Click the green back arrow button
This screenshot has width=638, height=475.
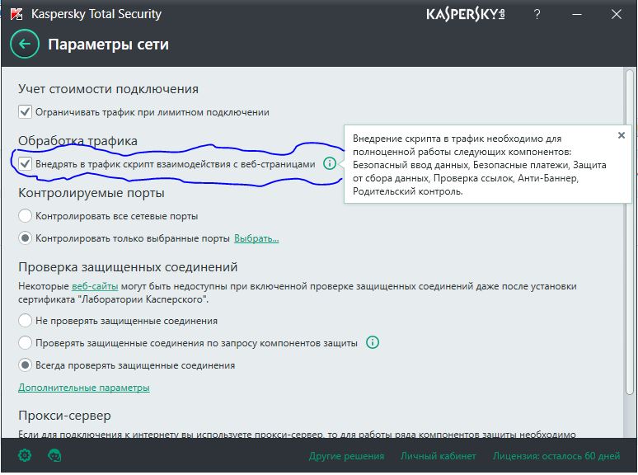coord(25,44)
